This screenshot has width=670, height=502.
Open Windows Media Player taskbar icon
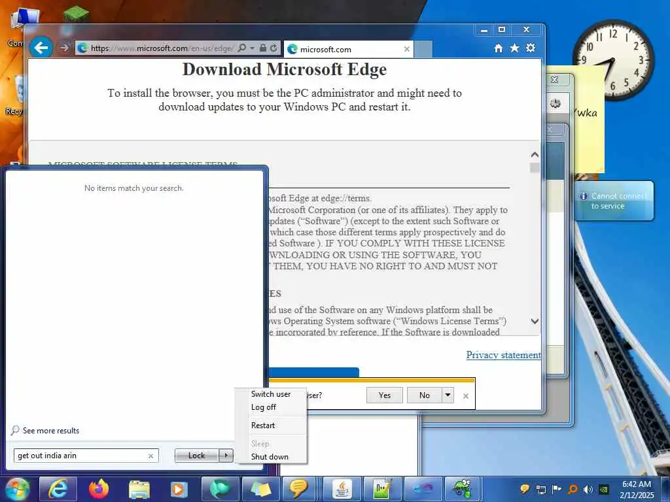[179, 489]
